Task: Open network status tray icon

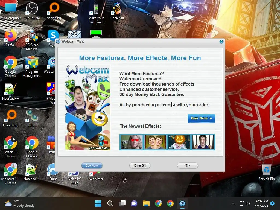Action: pos(242,203)
